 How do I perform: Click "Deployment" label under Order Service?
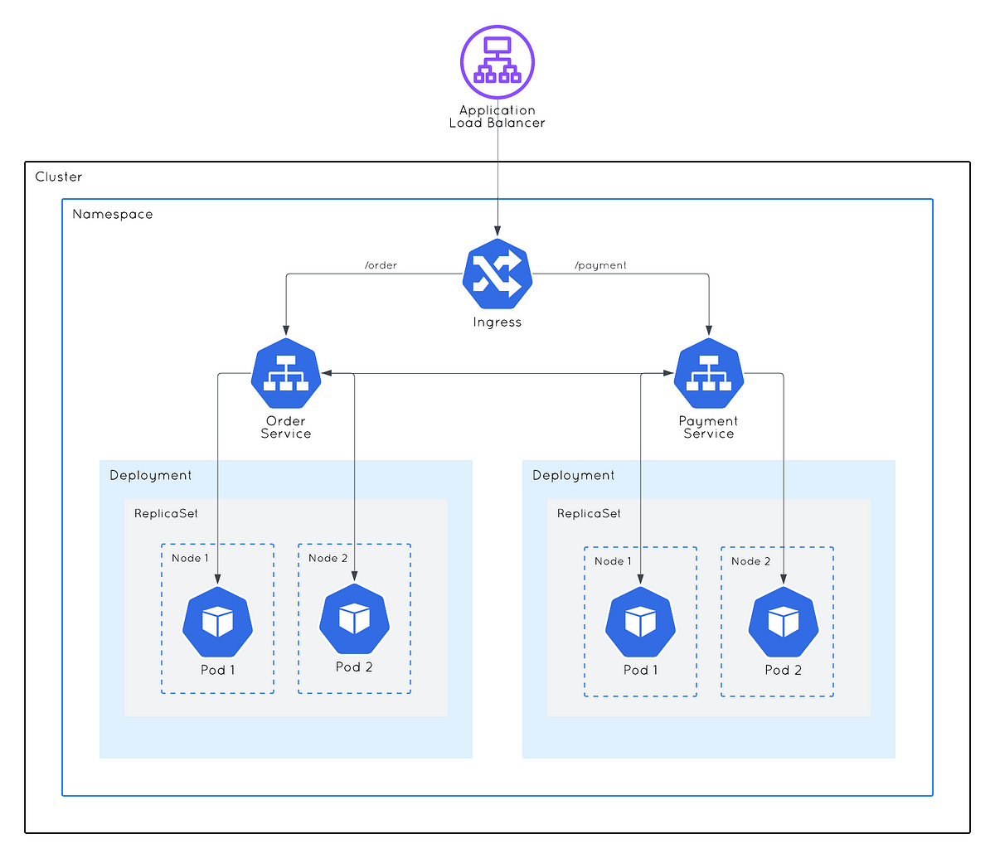[151, 476]
